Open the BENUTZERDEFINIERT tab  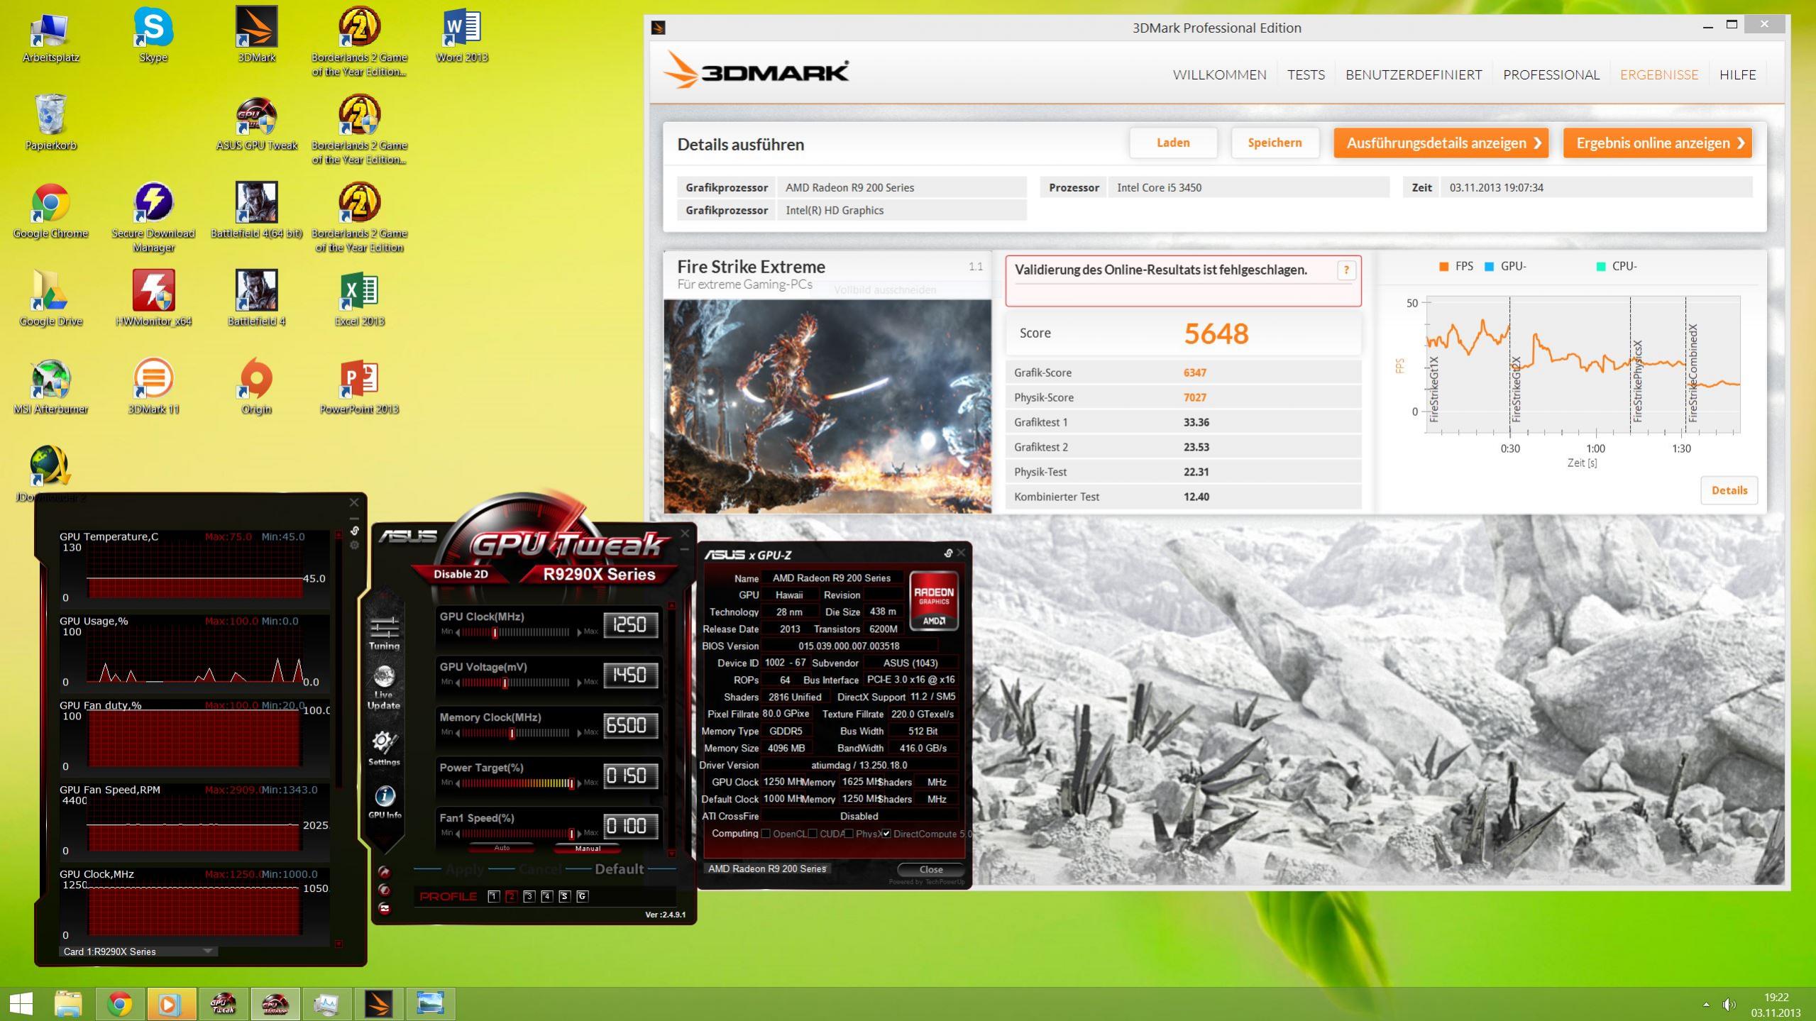(1413, 74)
